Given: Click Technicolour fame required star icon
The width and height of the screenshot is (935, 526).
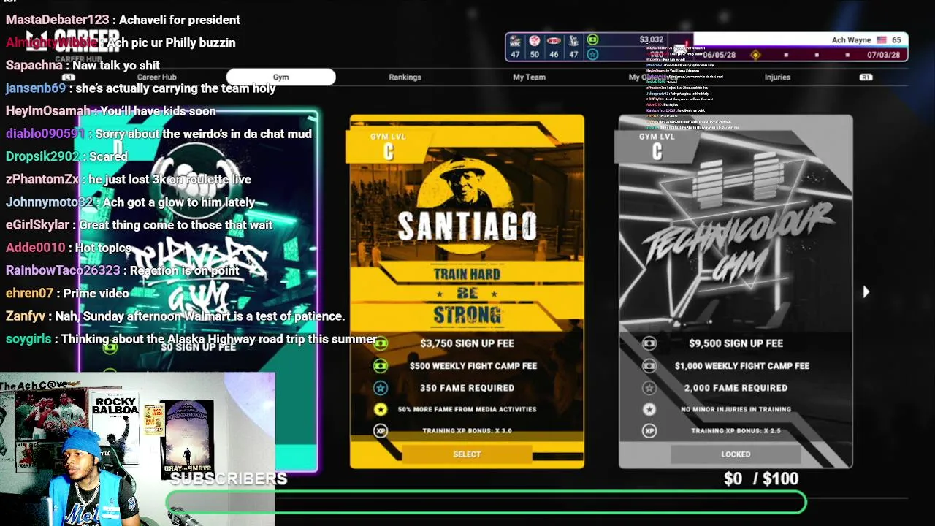Looking at the screenshot, I should pyautogui.click(x=649, y=388).
